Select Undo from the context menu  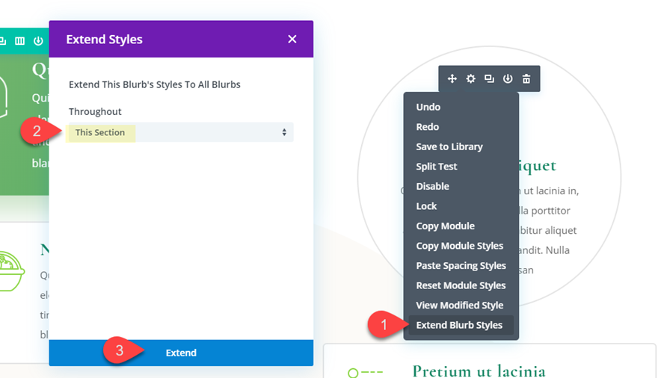point(428,107)
